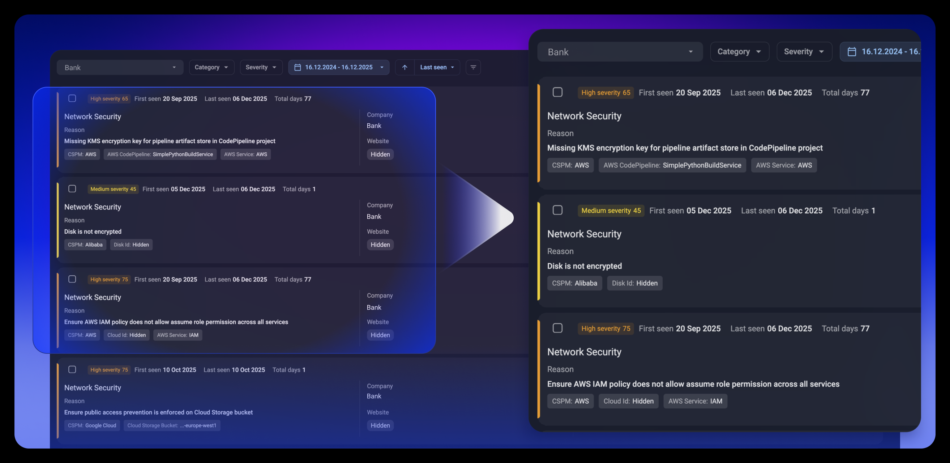Click the CSPM: Alibaba tag

pos(85,245)
